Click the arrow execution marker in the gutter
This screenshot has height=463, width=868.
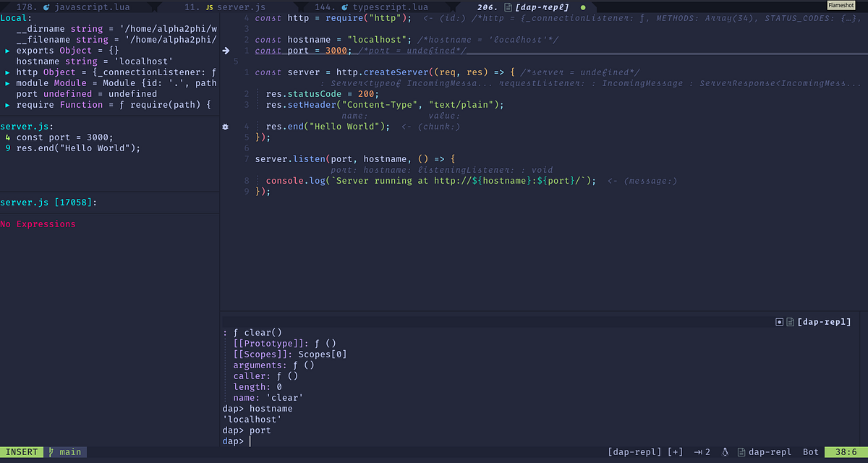pos(226,51)
